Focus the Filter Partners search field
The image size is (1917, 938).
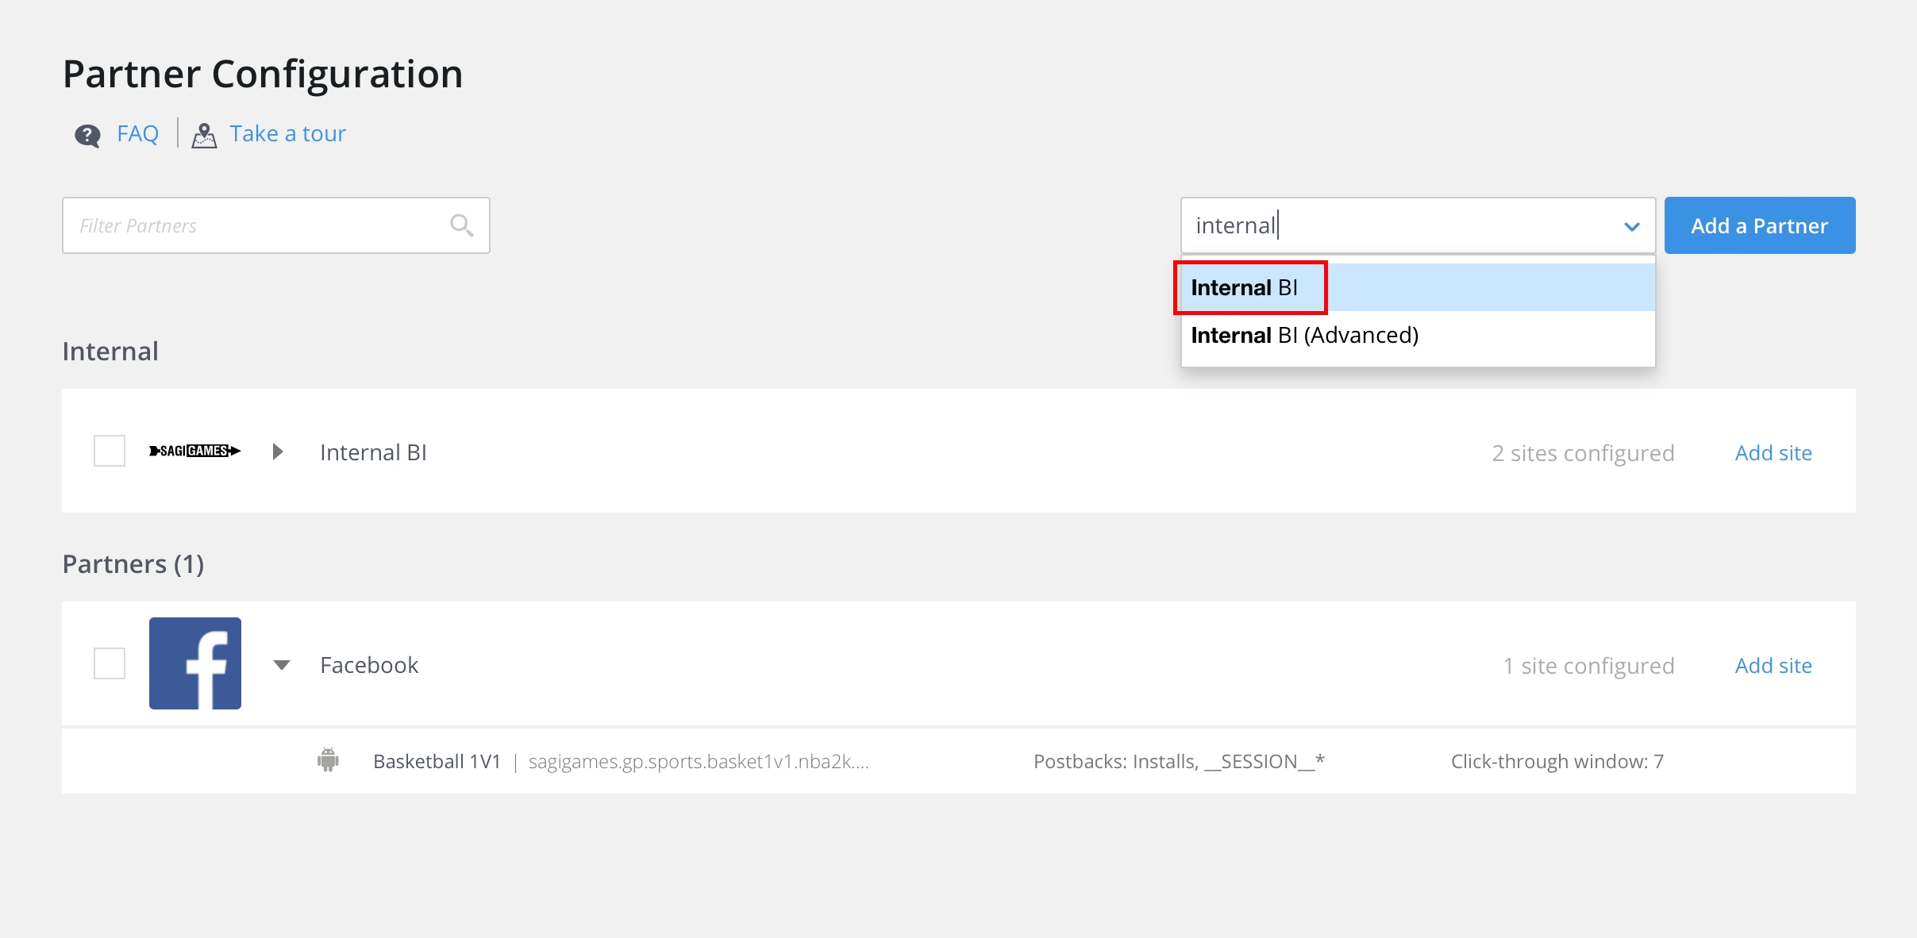pos(258,225)
